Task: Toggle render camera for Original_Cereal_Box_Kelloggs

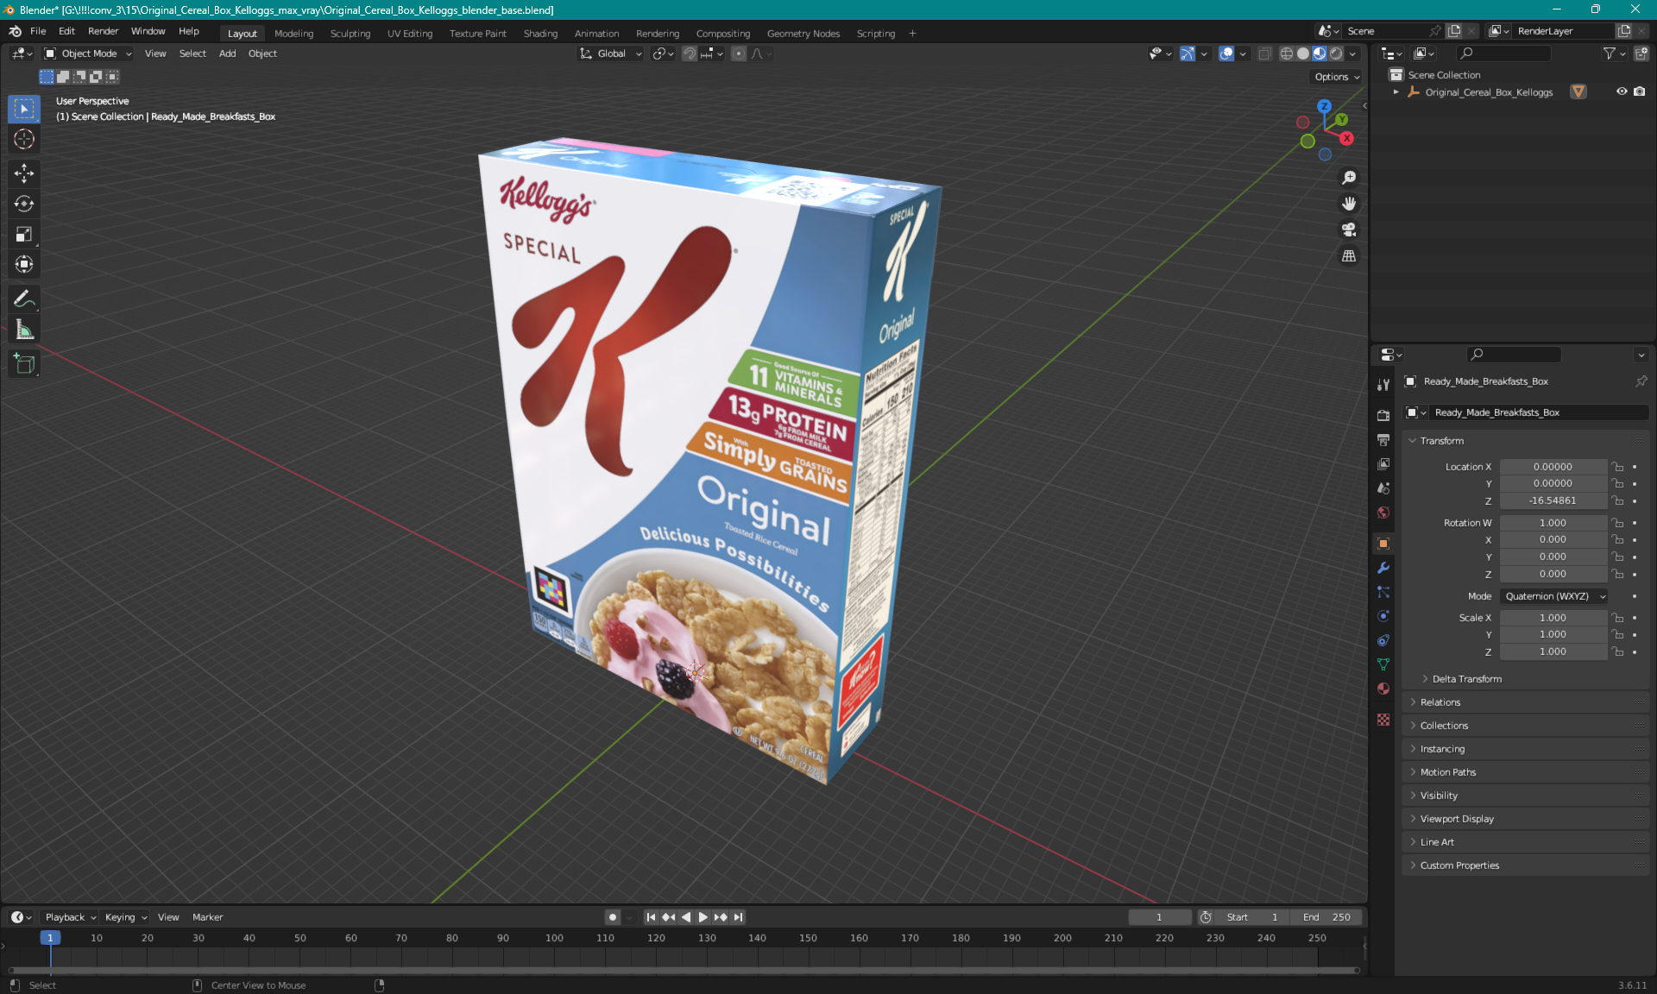Action: [1639, 91]
